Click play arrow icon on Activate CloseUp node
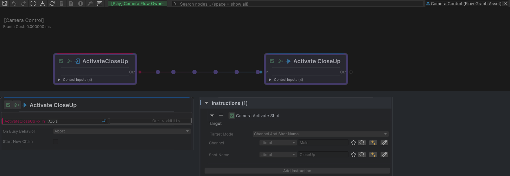Screen dimensions: 510x176 (288, 61)
